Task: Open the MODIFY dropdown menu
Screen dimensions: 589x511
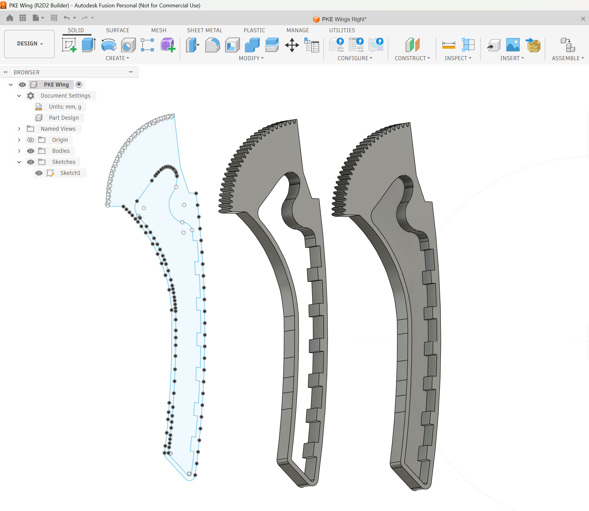Action: click(x=251, y=58)
